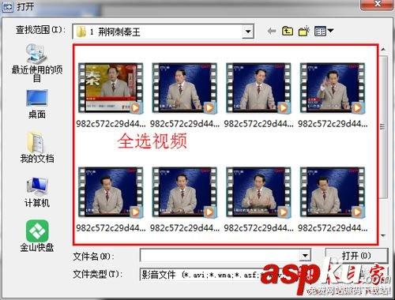
Task: Expand the 文件名 dropdown arrow
Action: point(305,255)
